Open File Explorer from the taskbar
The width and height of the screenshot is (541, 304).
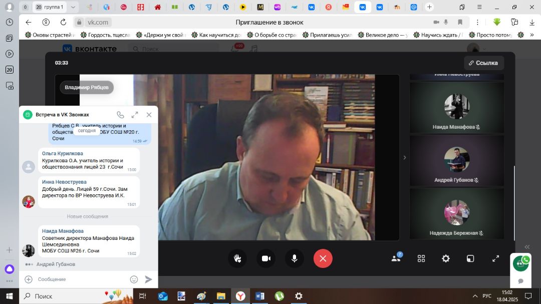point(221,296)
